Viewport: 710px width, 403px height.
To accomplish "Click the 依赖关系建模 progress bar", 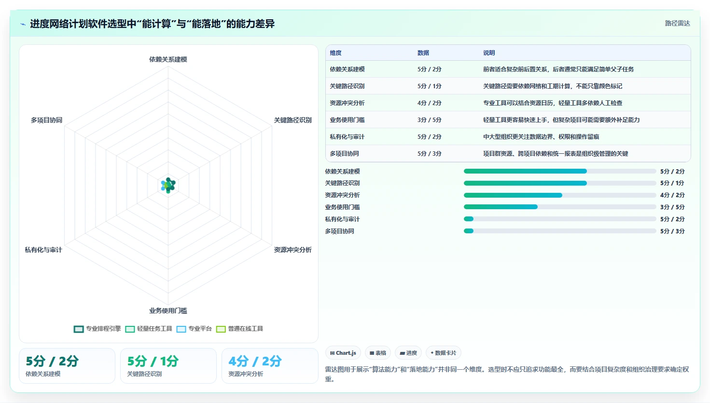I will point(560,171).
